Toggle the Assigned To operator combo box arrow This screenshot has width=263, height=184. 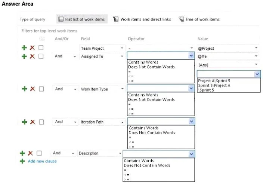click(x=191, y=56)
